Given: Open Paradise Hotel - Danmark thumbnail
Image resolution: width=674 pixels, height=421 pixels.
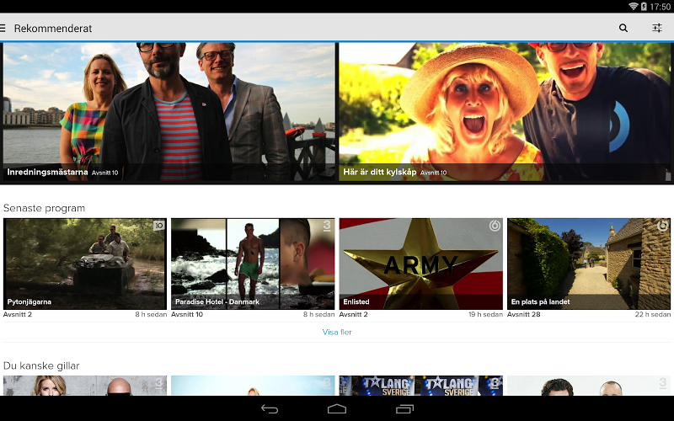Looking at the screenshot, I should [x=253, y=264].
